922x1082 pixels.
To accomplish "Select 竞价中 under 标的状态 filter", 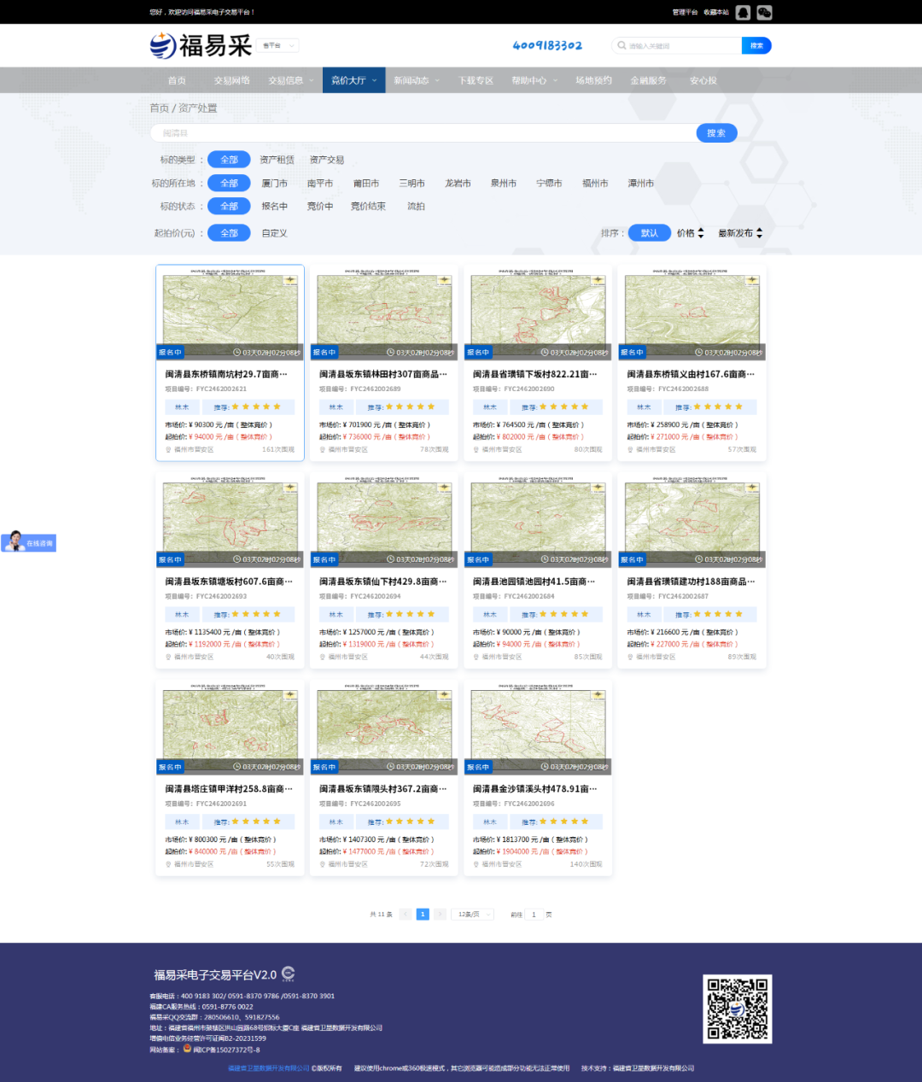I will pyautogui.click(x=320, y=207).
